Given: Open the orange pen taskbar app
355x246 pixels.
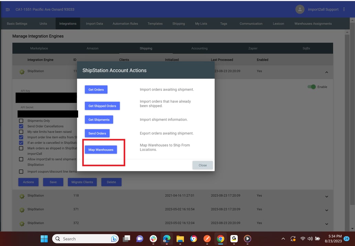Looking at the screenshot, I should (x=207, y=239).
